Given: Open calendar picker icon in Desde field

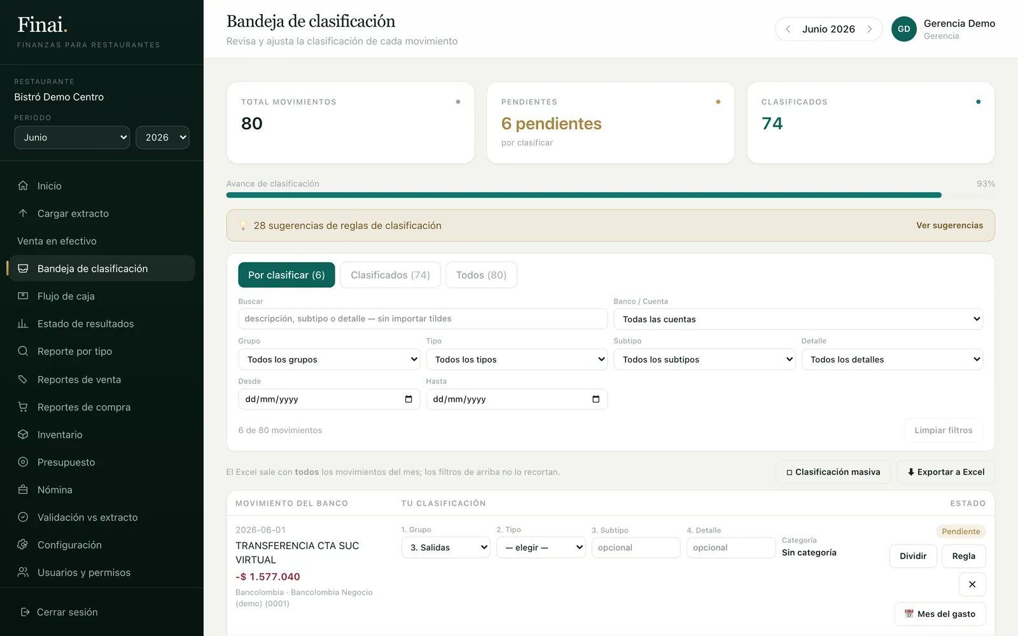Looking at the screenshot, I should [408, 399].
